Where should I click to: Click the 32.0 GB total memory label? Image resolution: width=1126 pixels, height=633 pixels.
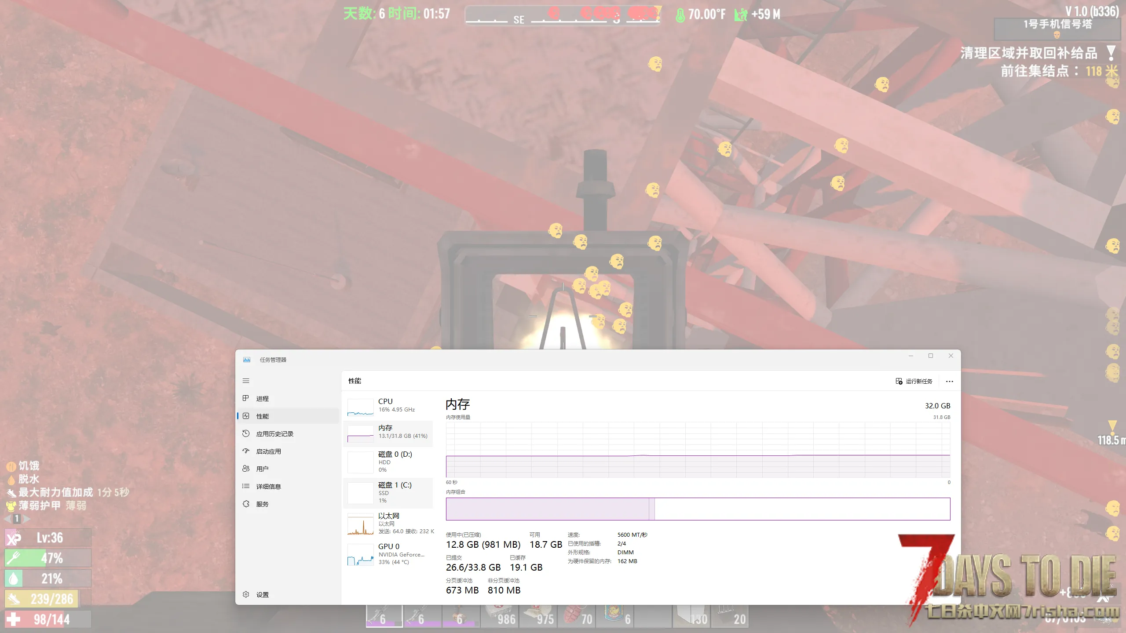pos(937,406)
